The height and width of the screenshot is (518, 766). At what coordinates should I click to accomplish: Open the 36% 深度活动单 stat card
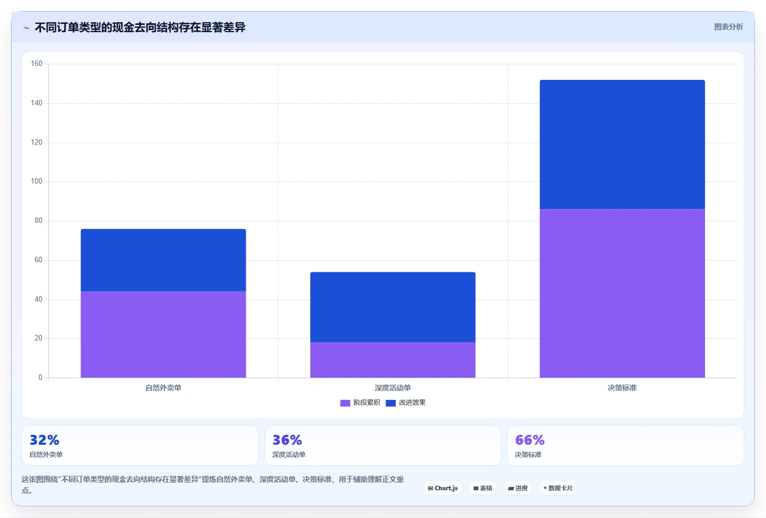point(383,445)
